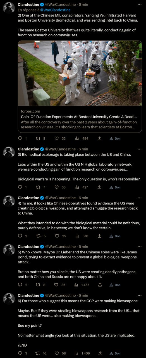
Task: Click the Don button on tweet 6
Action: pyautogui.click(x=115, y=353)
